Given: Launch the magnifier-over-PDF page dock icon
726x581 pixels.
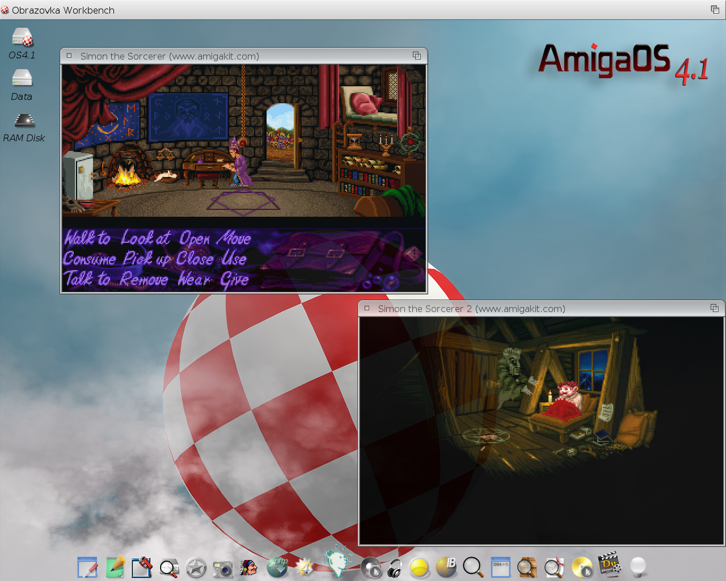Looking at the screenshot, I should (x=554, y=567).
